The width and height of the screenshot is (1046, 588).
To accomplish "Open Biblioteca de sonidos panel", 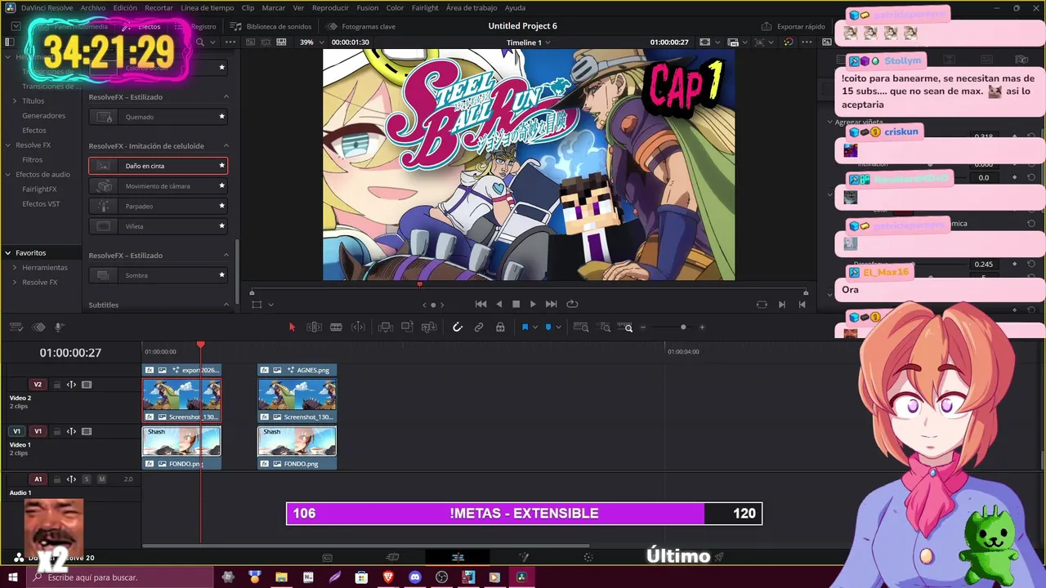I will point(270,26).
